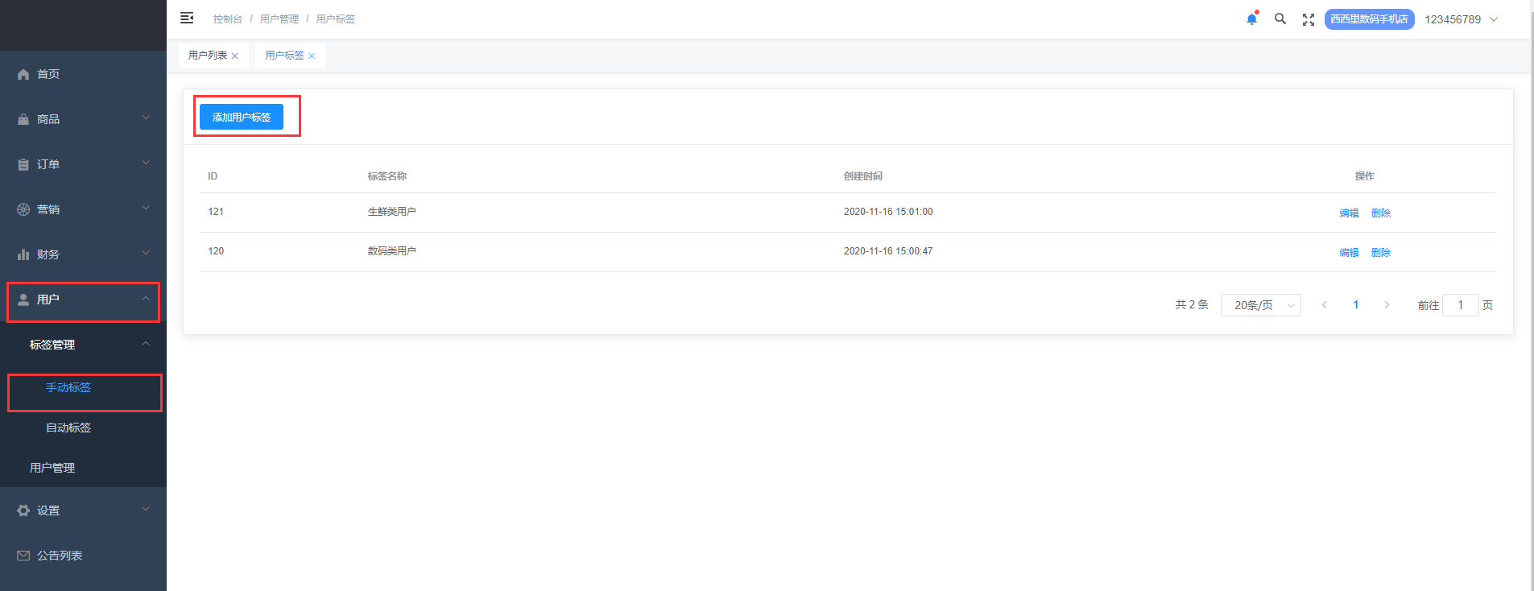Viewport: 1534px width, 591px height.
Task: Click the go-to page number input
Action: click(x=1460, y=305)
